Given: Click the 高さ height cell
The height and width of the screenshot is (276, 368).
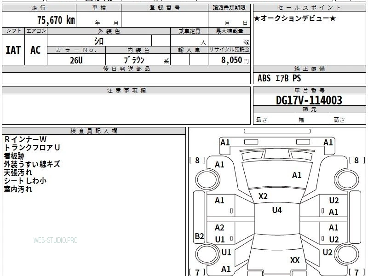Looking at the screenshot, I should pyautogui.click(x=349, y=119).
